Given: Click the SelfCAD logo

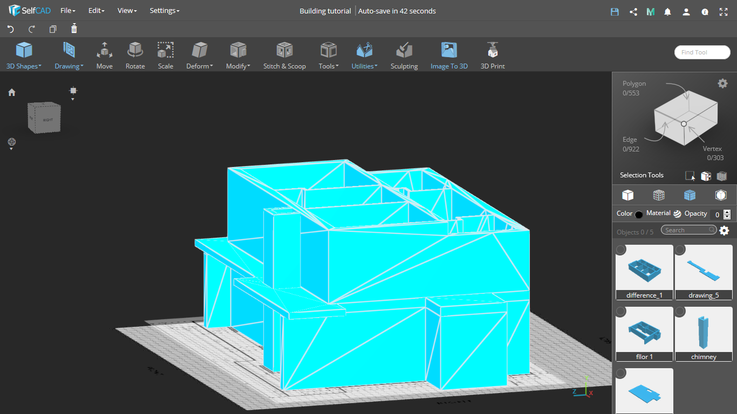Looking at the screenshot, I should click(29, 11).
